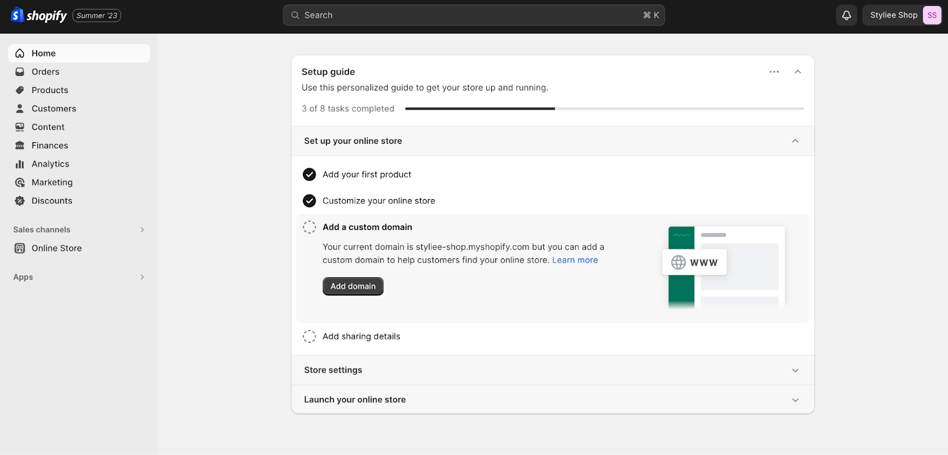Screen dimensions: 948x455
Task: Click the Shopify logo
Action: point(39,15)
